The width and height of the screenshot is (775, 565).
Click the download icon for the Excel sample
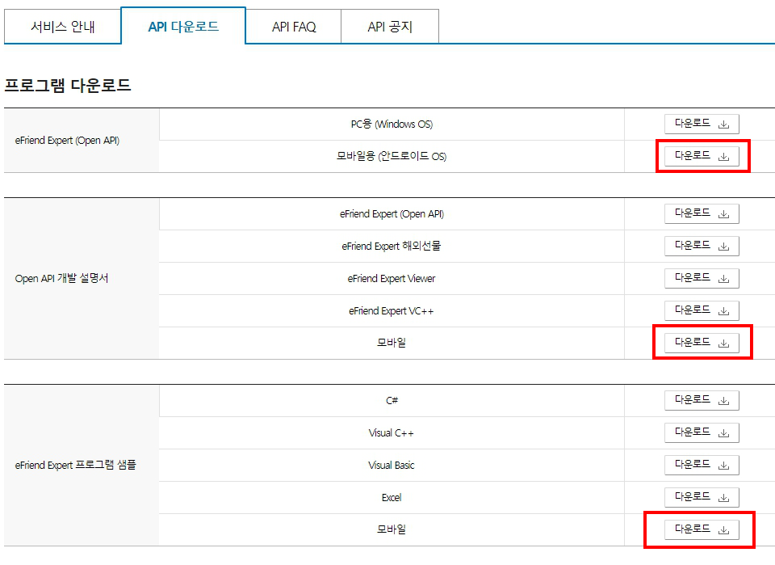coord(723,497)
